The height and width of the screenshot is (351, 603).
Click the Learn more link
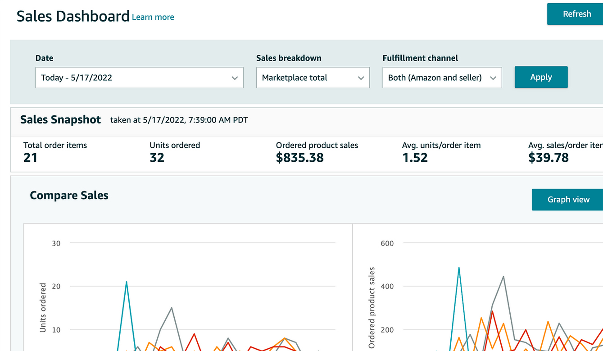coord(153,17)
